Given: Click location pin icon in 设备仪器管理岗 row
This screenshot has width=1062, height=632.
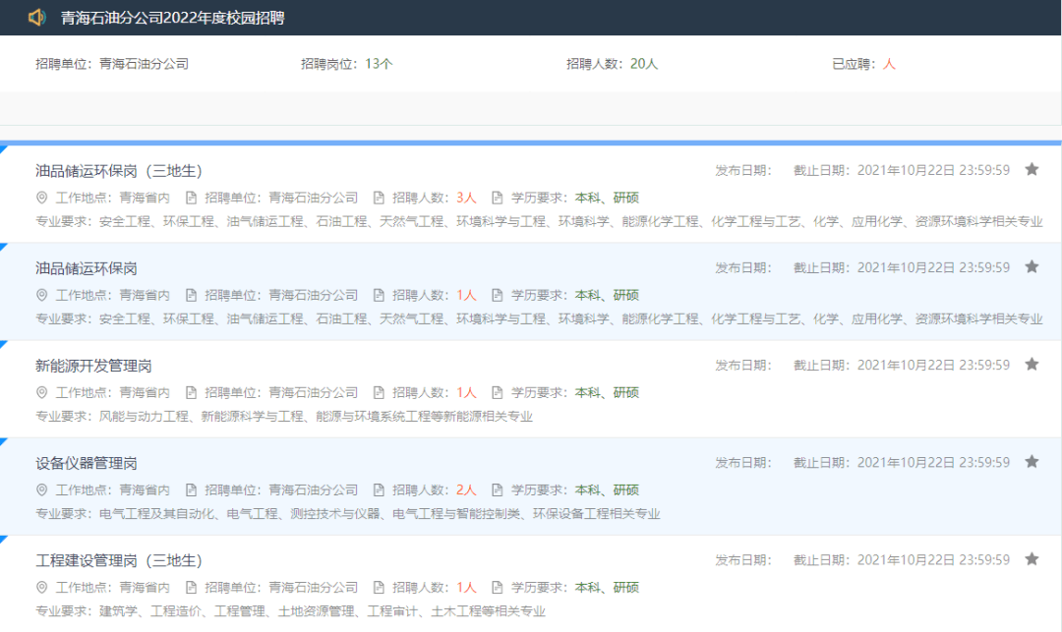Looking at the screenshot, I should click(x=41, y=489).
